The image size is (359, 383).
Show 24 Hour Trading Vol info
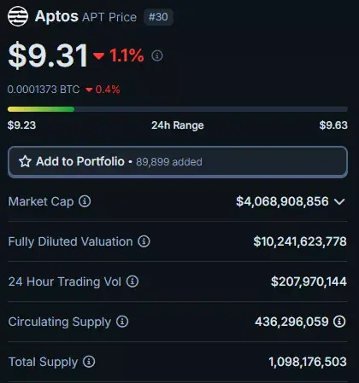pos(132,281)
